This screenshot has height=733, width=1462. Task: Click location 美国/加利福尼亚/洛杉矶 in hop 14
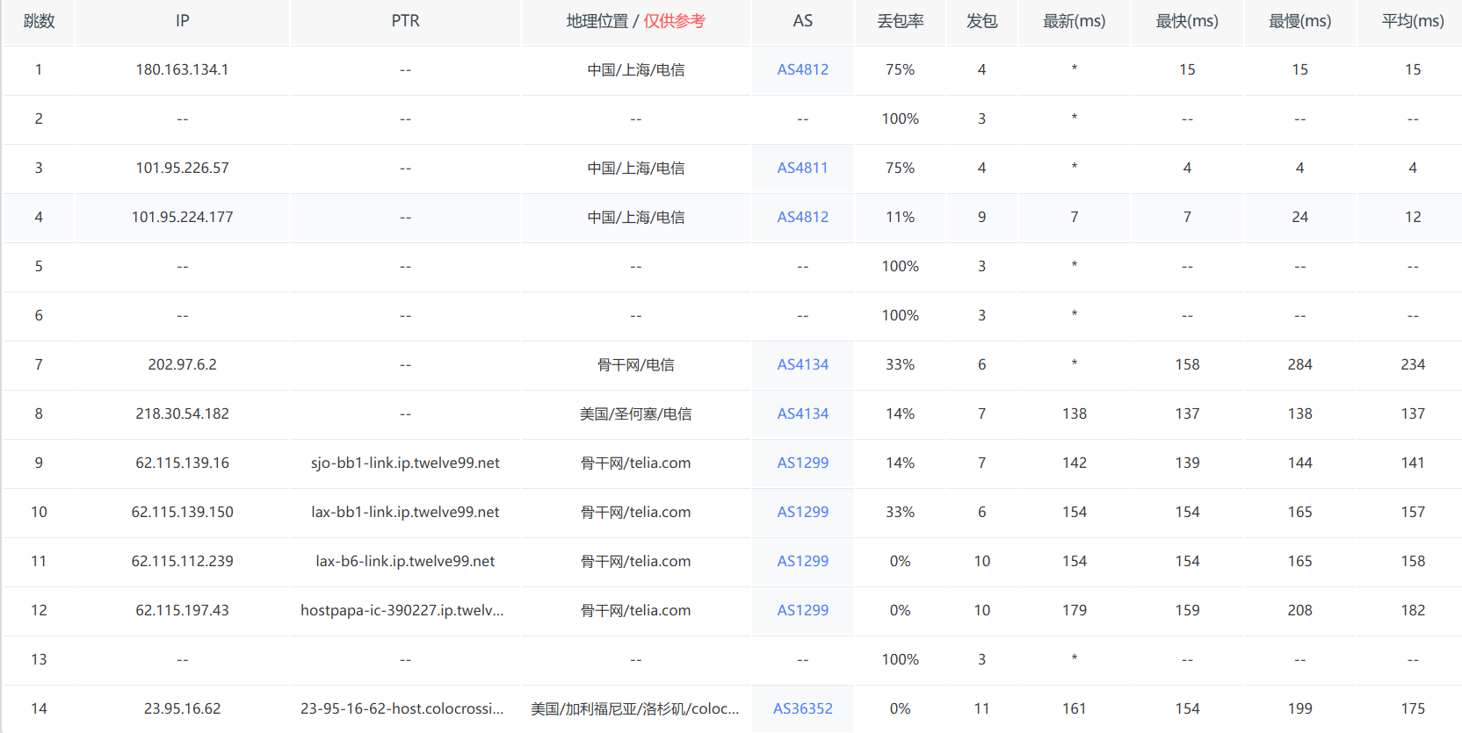[x=634, y=708]
